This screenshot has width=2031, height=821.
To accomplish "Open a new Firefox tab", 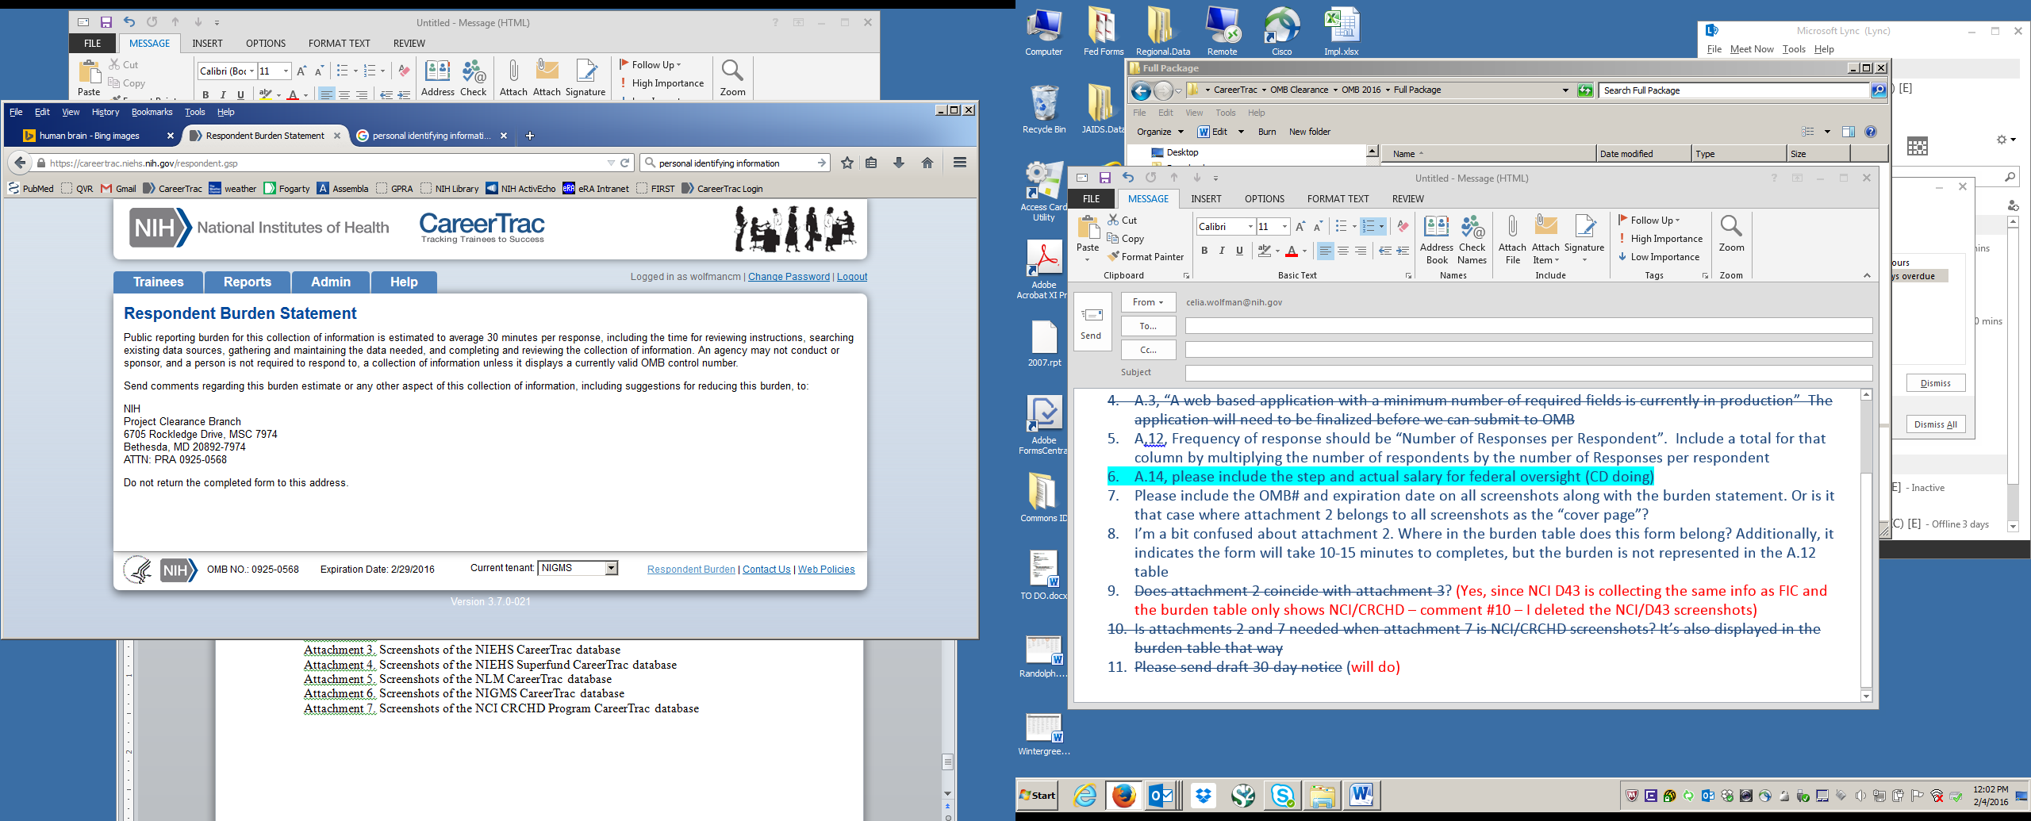I will tap(530, 136).
